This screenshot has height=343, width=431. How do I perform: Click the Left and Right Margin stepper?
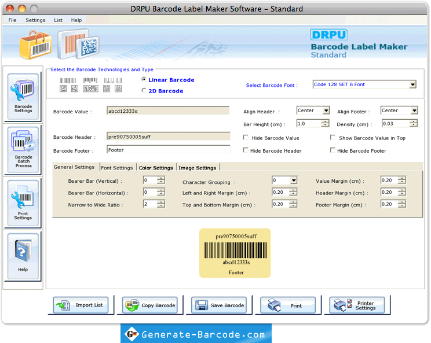tap(293, 192)
